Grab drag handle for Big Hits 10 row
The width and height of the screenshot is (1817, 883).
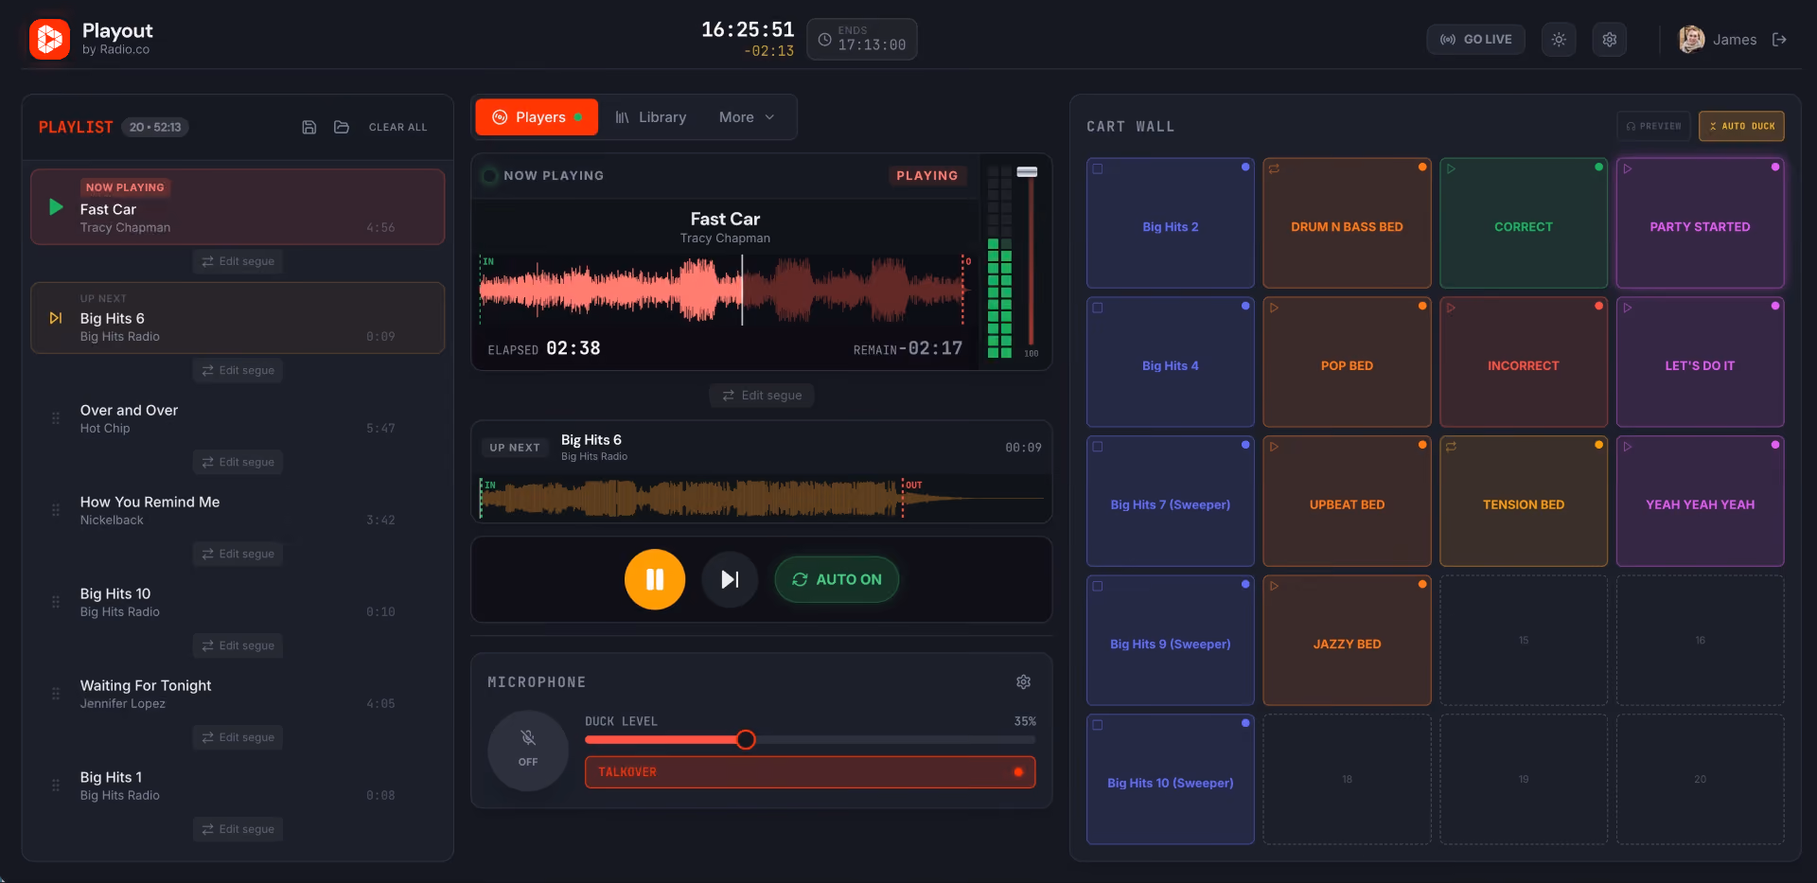point(56,601)
